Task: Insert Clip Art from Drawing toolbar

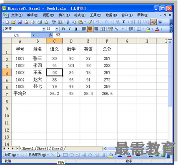Action: 97,155
